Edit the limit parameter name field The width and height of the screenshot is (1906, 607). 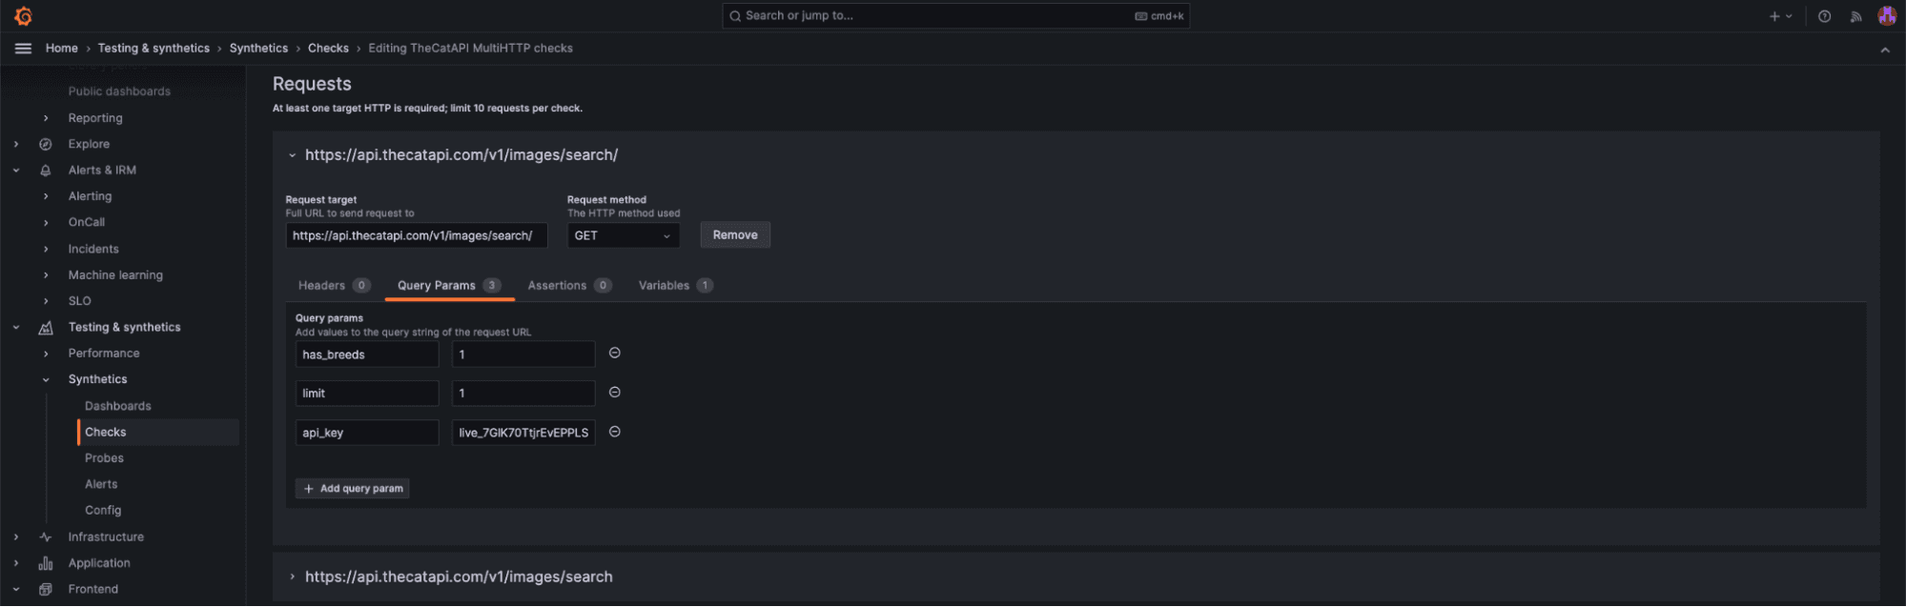tap(367, 394)
